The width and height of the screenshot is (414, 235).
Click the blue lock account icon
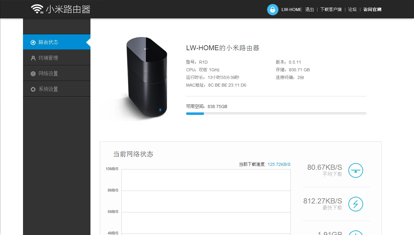(x=273, y=9)
